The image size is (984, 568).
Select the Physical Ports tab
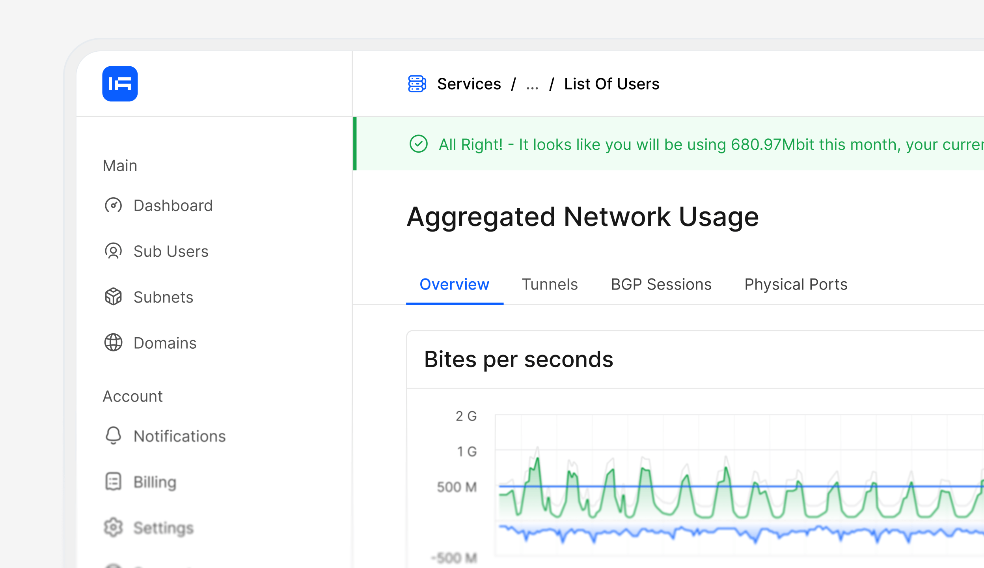pyautogui.click(x=796, y=284)
